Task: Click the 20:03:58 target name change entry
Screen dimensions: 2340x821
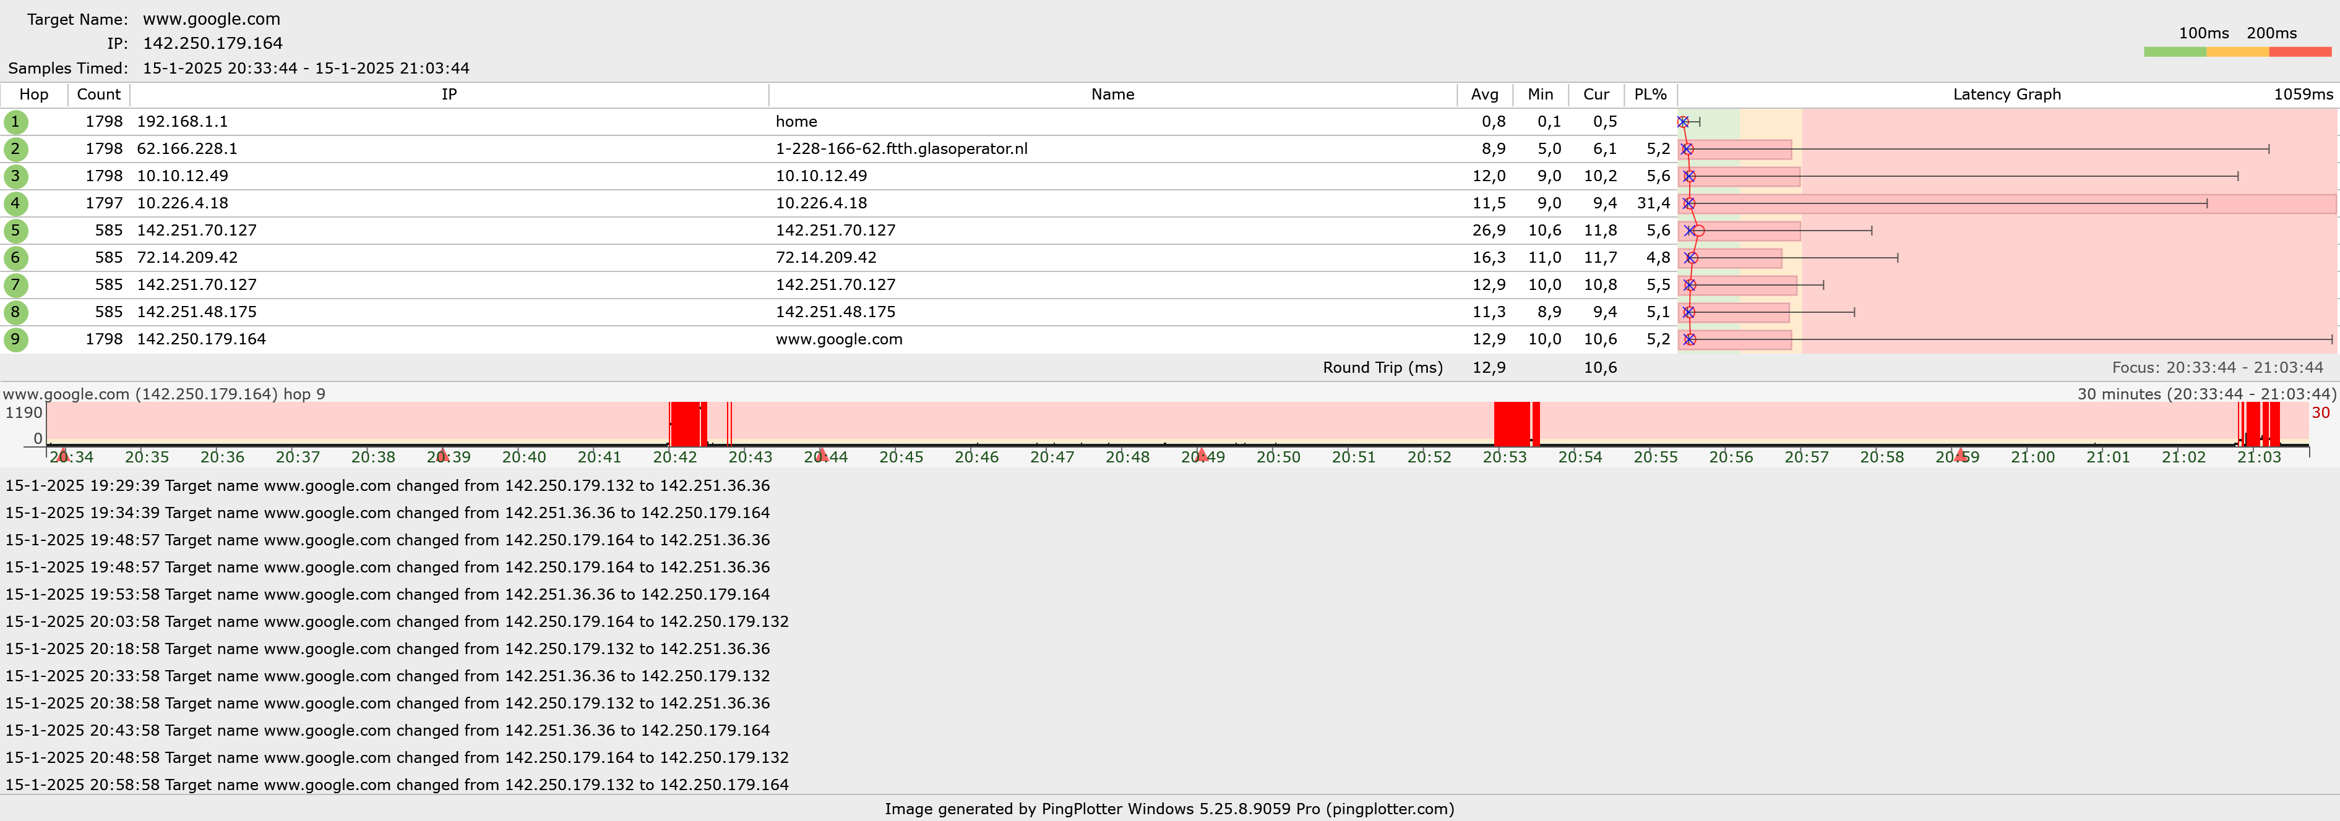Action: click(x=397, y=621)
